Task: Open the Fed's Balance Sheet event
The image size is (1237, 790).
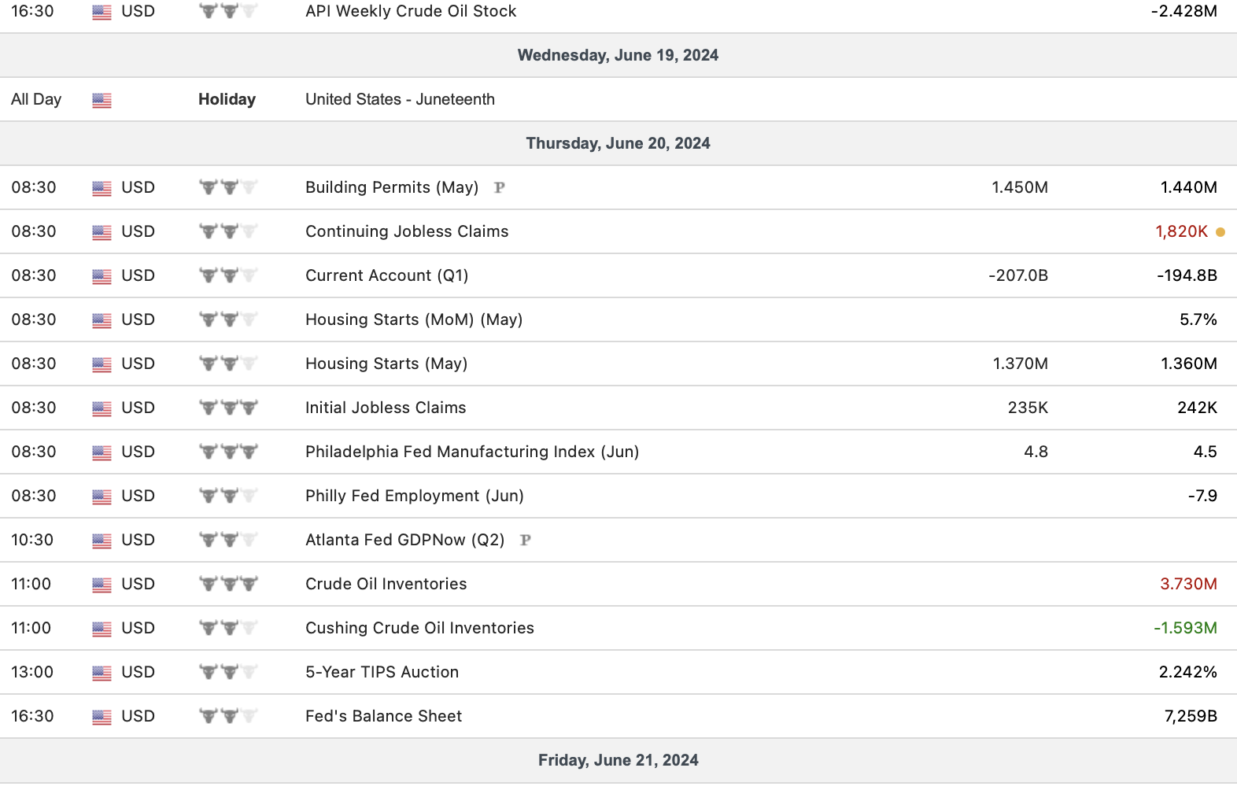Action: coord(383,716)
